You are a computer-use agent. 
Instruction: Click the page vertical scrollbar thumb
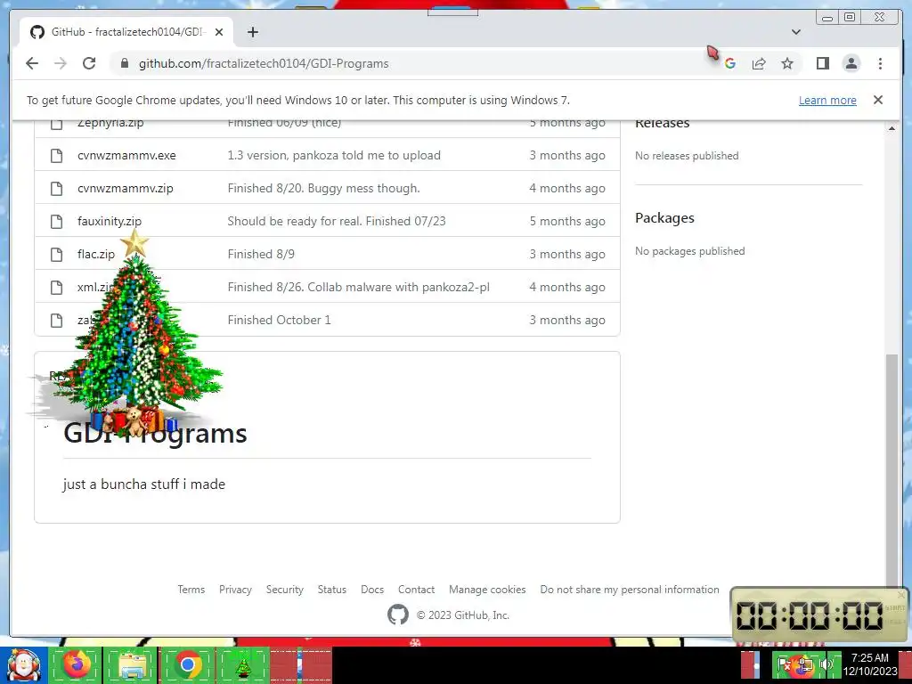891,468
